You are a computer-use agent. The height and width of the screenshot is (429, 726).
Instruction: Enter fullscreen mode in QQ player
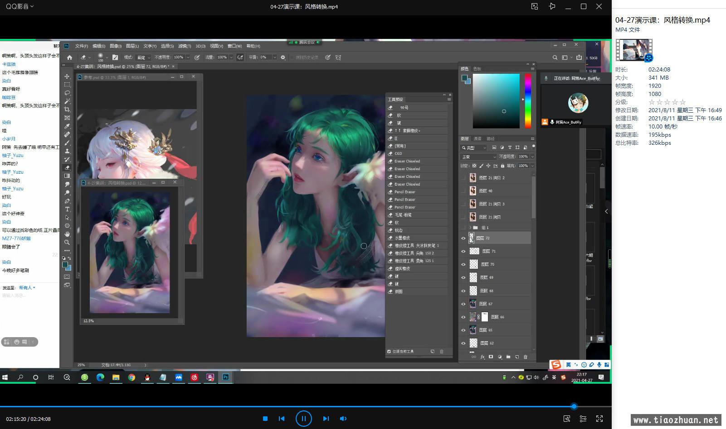click(599, 419)
